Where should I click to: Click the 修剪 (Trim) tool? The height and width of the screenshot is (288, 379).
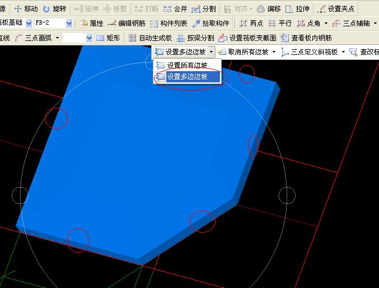coord(115,9)
